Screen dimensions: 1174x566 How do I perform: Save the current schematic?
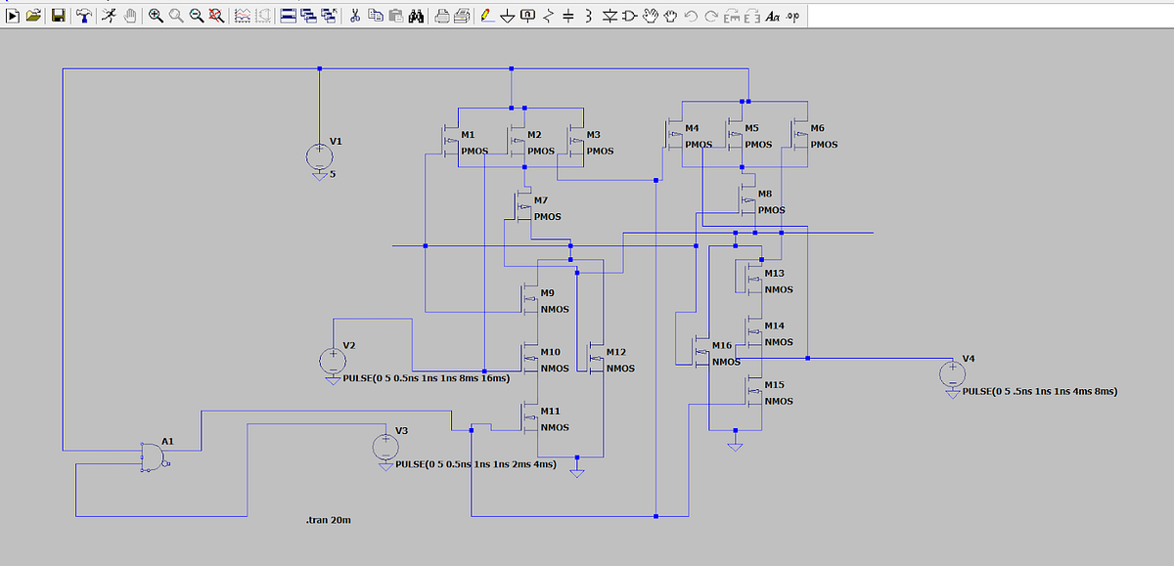60,14
